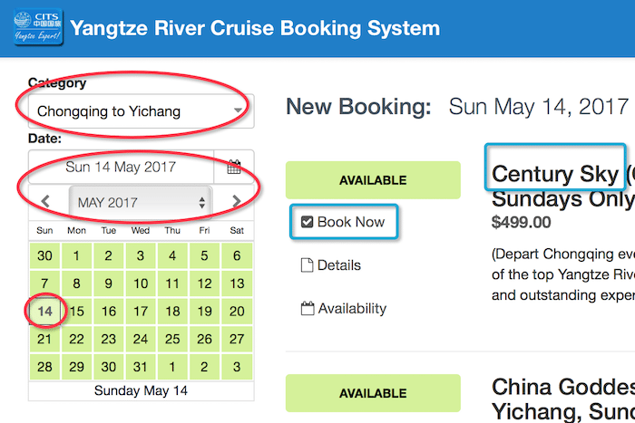The width and height of the screenshot is (635, 423).
Task: View Availability for Century Sky
Action: [x=344, y=309]
